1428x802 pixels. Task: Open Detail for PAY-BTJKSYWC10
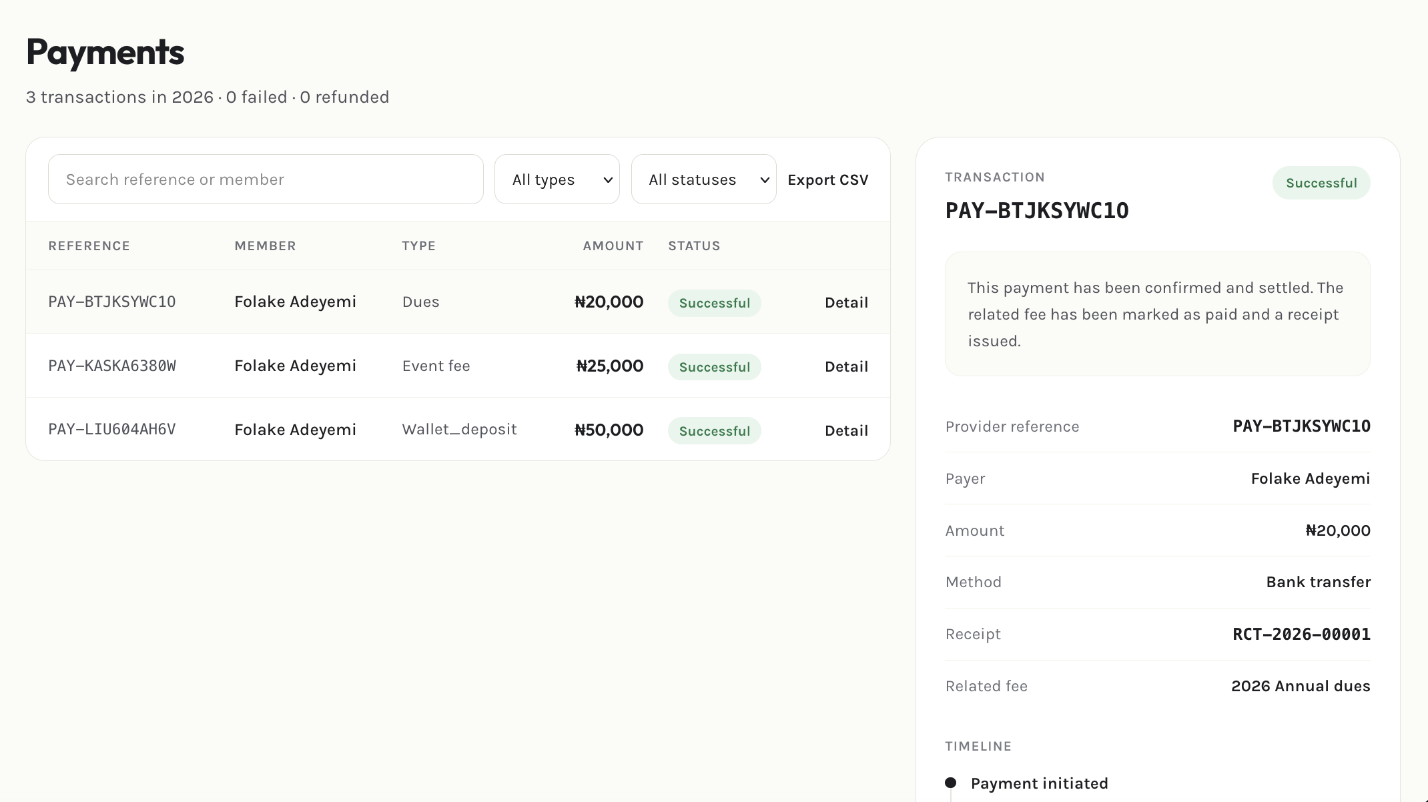point(846,302)
